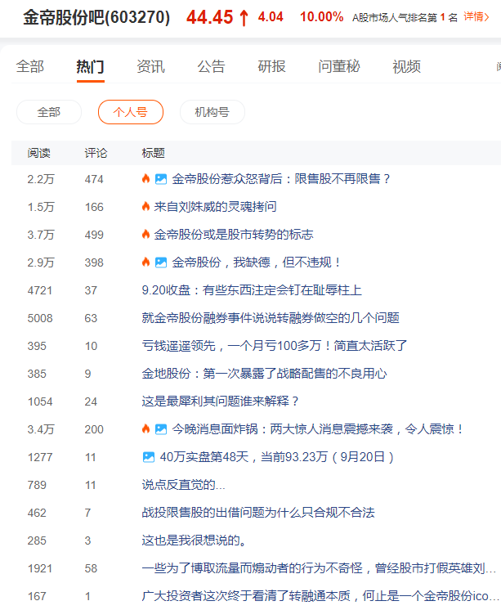The width and height of the screenshot is (501, 610).
Task: Click image icon beside 我缺德，但不违规 post
Action: (x=161, y=262)
